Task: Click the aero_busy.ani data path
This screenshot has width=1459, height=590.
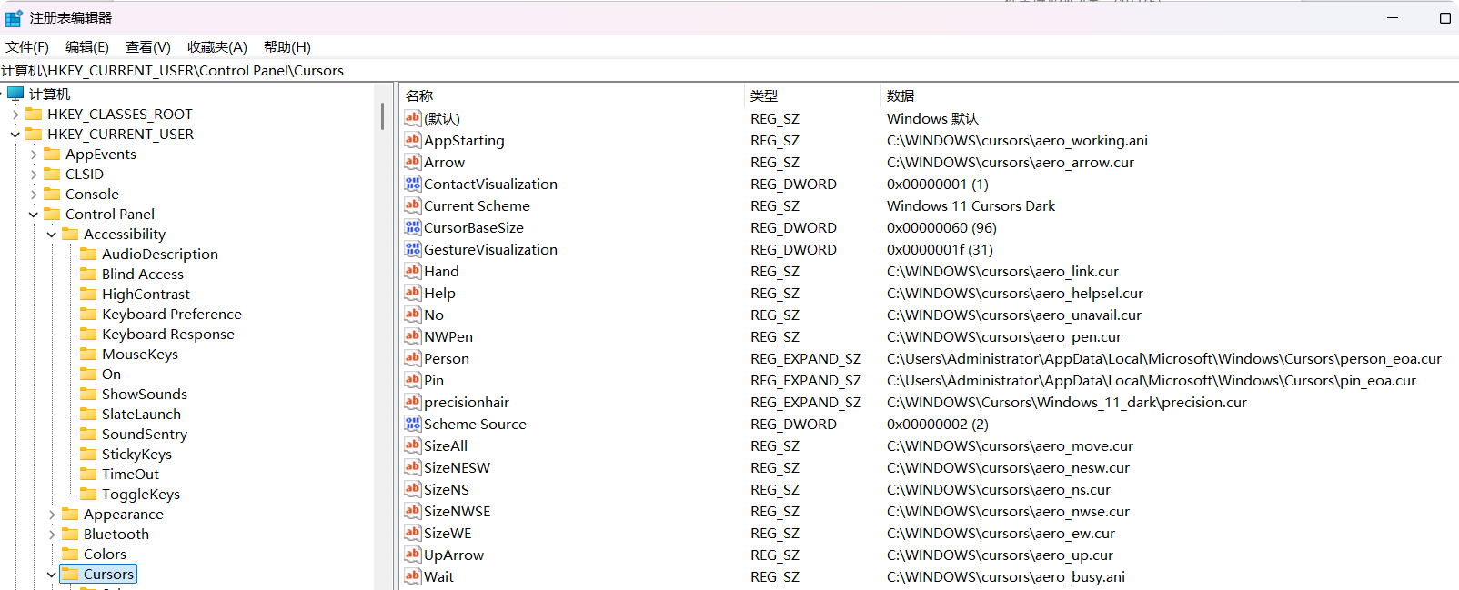Action: pos(1006,576)
